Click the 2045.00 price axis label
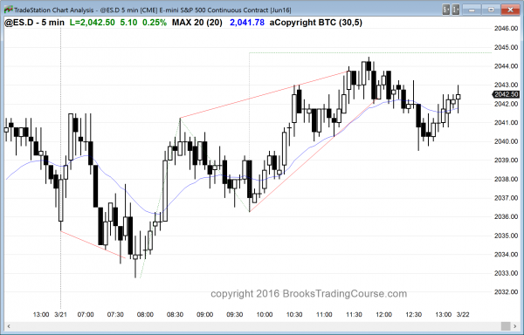The width and height of the screenshot is (524, 335). tap(506, 47)
